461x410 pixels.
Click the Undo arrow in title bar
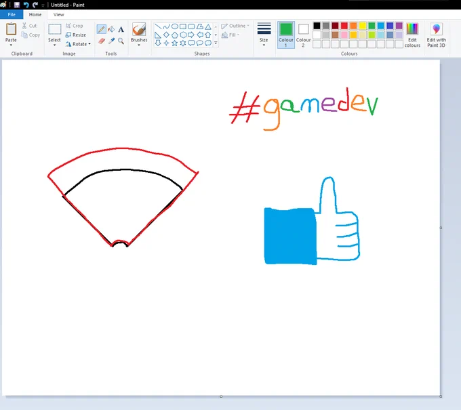[26, 5]
